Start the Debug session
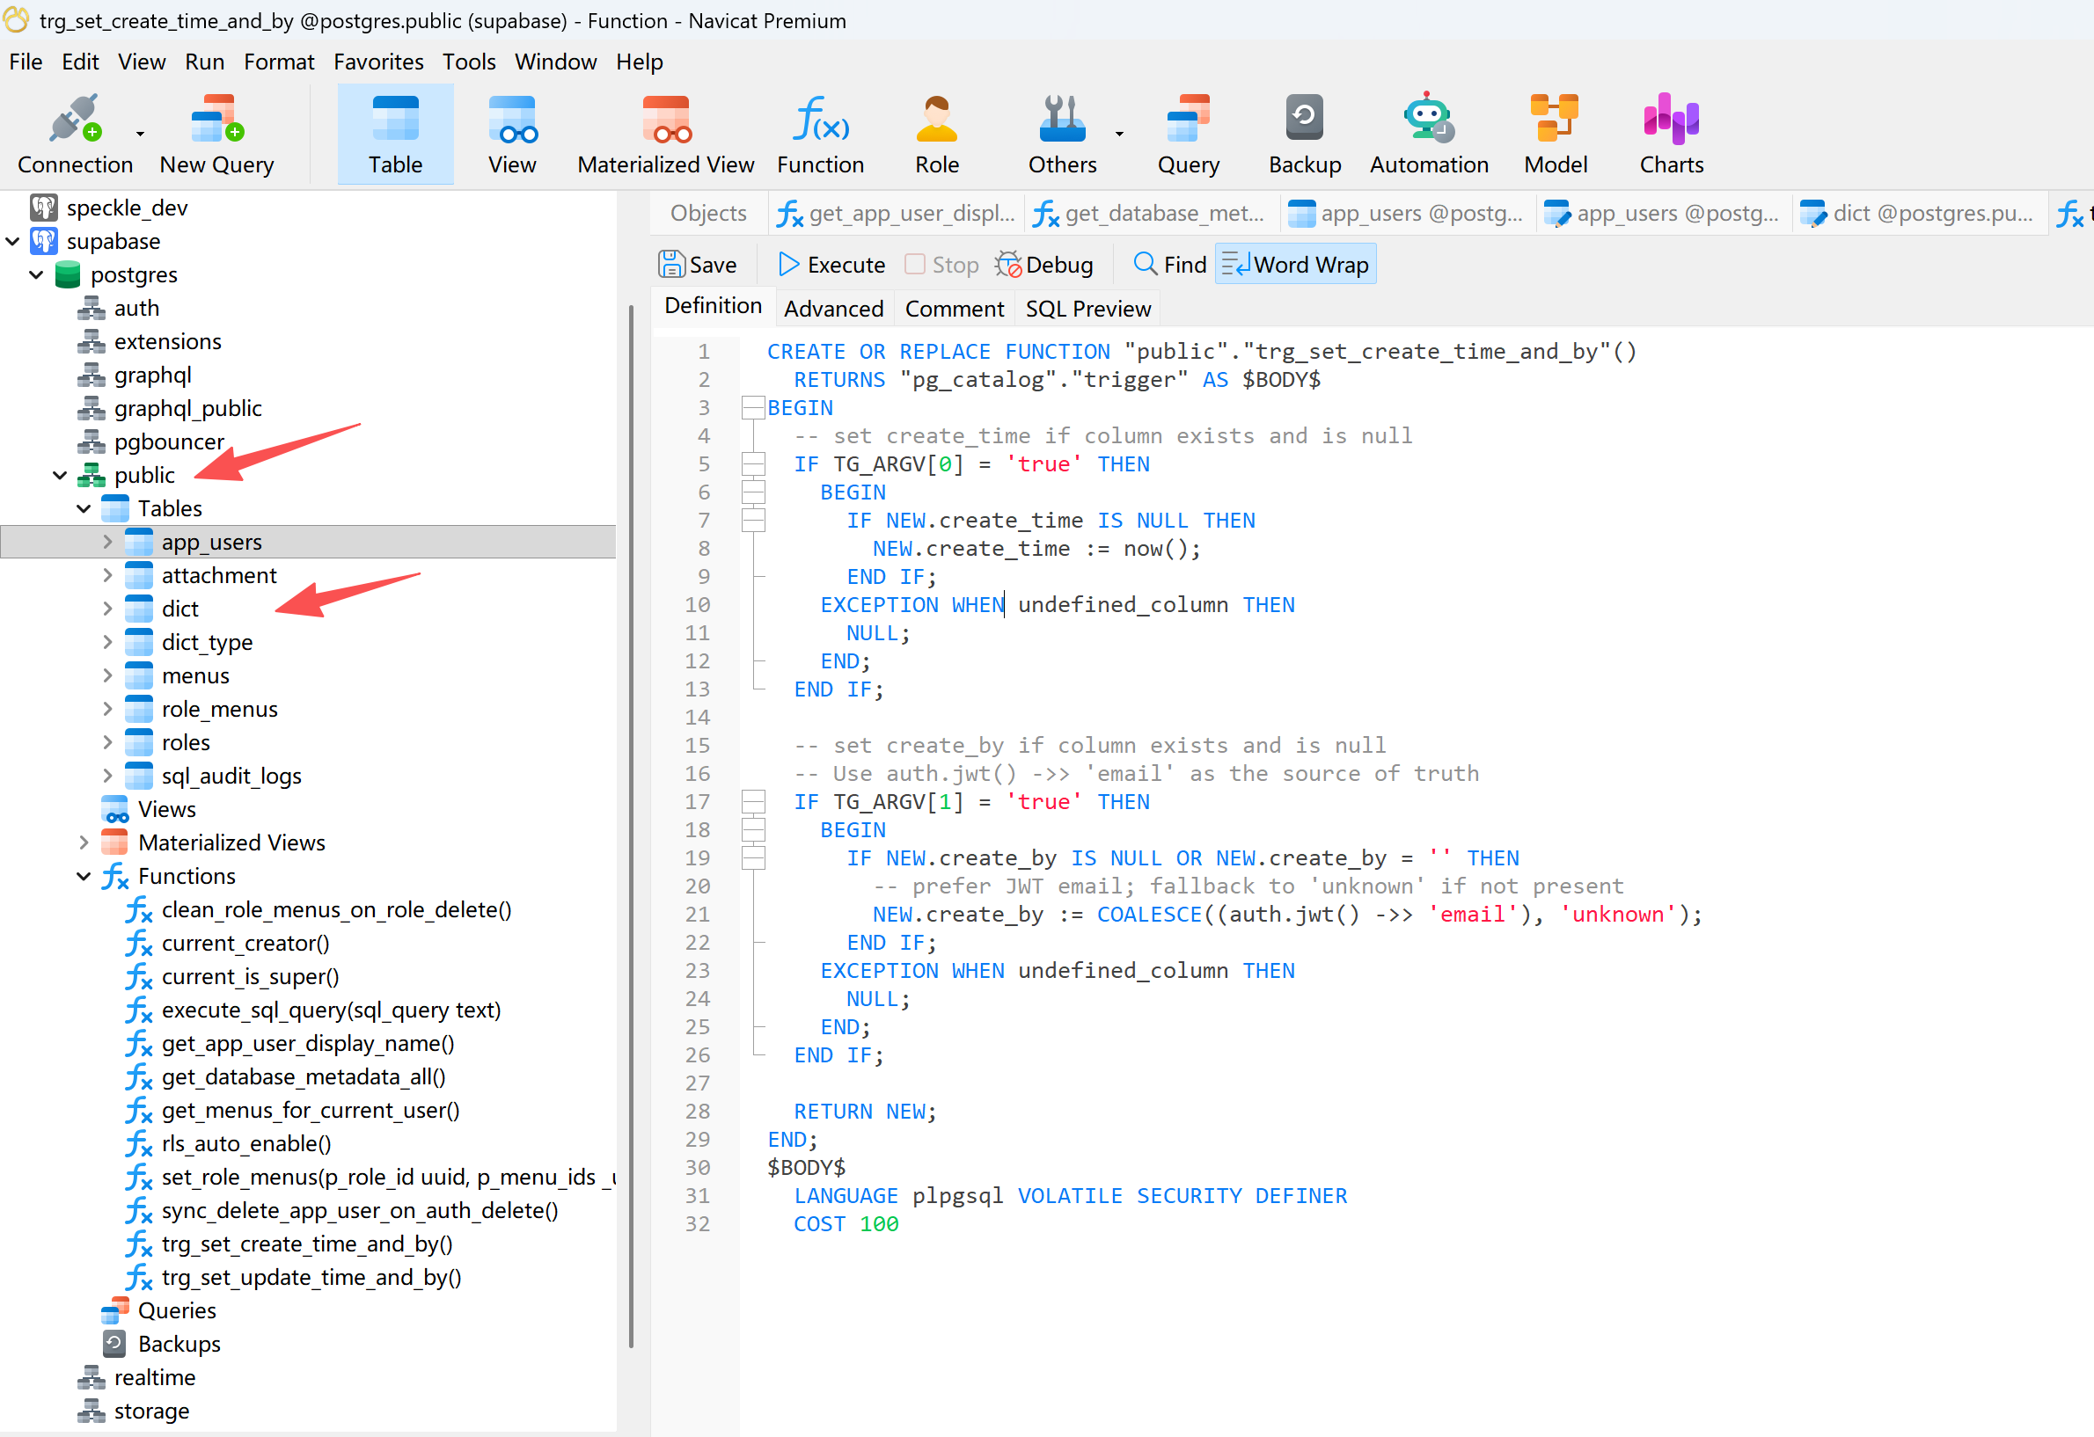2094x1437 pixels. (x=1044, y=264)
